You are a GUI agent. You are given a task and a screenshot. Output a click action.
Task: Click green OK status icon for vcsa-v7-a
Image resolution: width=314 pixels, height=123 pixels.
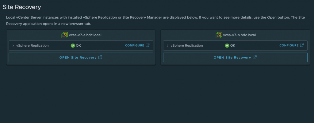coord(73,45)
